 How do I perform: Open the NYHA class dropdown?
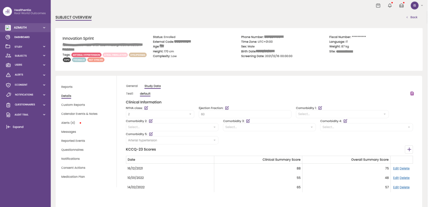click(x=160, y=114)
